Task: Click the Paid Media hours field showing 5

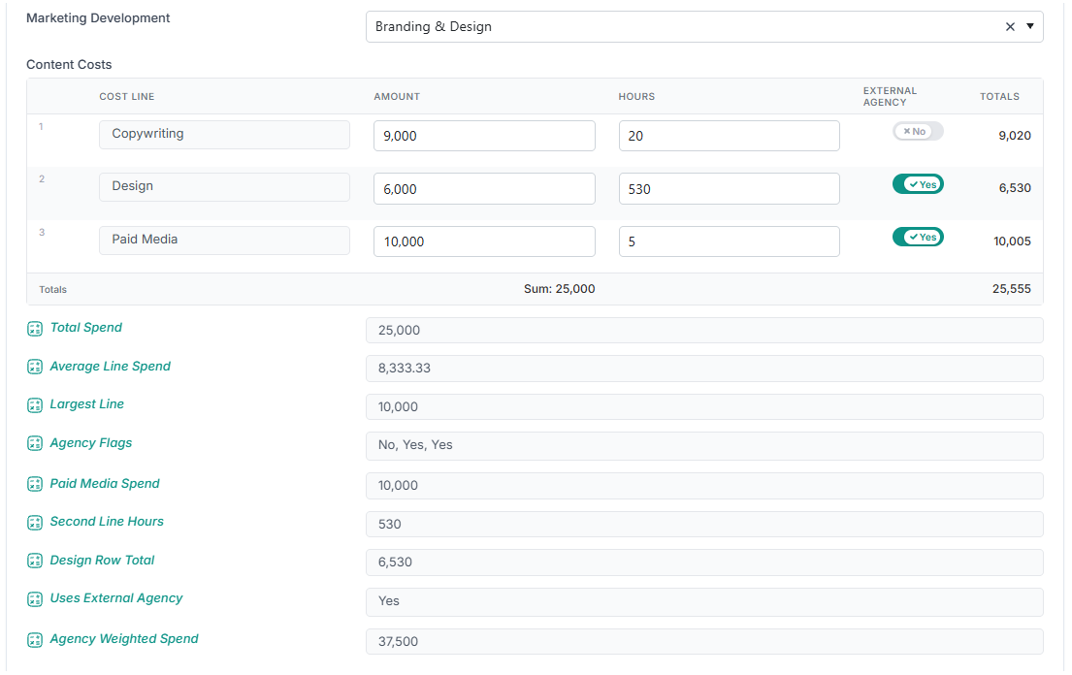Action: 729,241
